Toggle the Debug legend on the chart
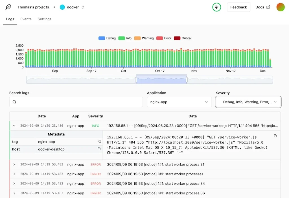The height and width of the screenshot is (198, 289). point(107,38)
